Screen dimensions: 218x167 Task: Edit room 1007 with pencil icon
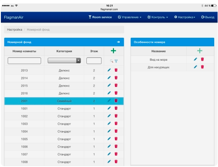coord(109,154)
